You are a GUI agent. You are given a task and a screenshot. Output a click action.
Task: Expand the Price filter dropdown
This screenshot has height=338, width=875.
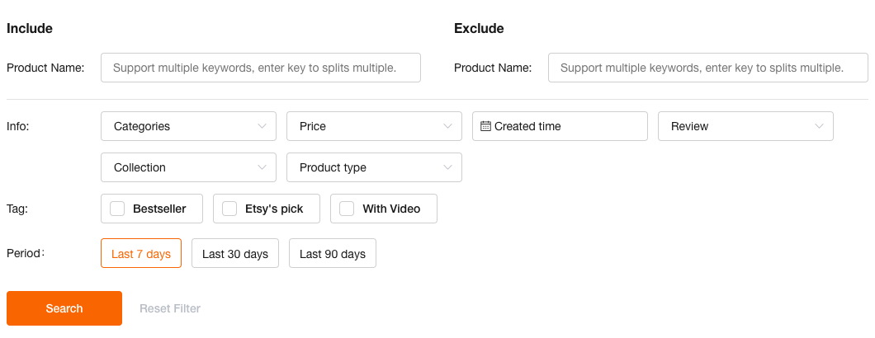(374, 126)
